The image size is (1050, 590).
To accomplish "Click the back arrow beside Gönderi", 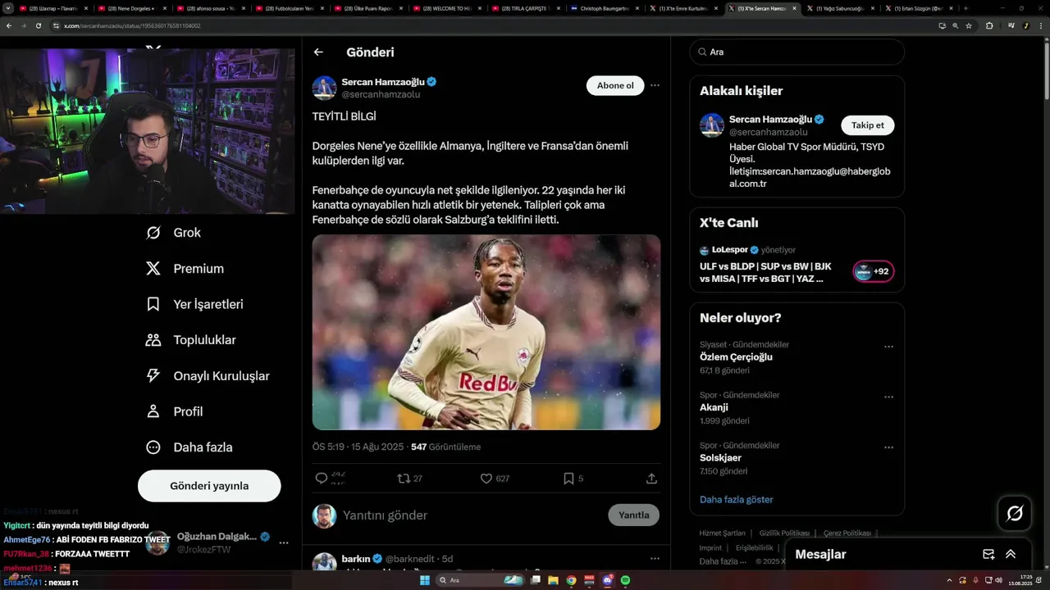I will coord(318,52).
